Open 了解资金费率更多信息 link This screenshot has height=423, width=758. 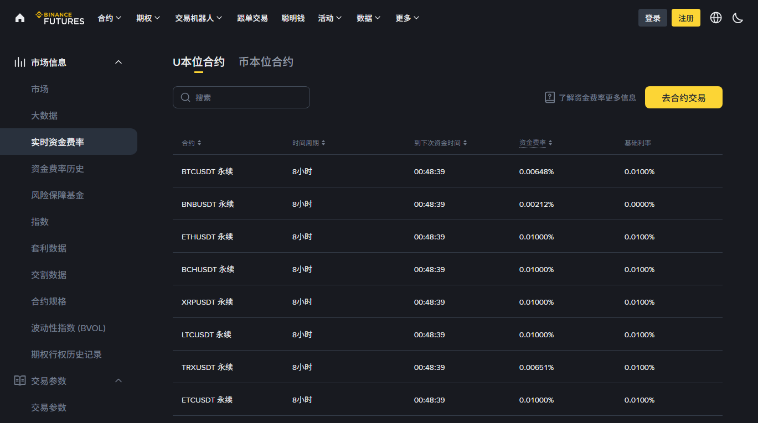(x=597, y=98)
